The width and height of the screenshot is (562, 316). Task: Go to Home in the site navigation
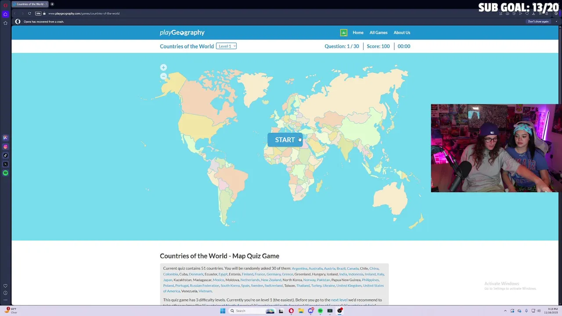click(x=358, y=32)
